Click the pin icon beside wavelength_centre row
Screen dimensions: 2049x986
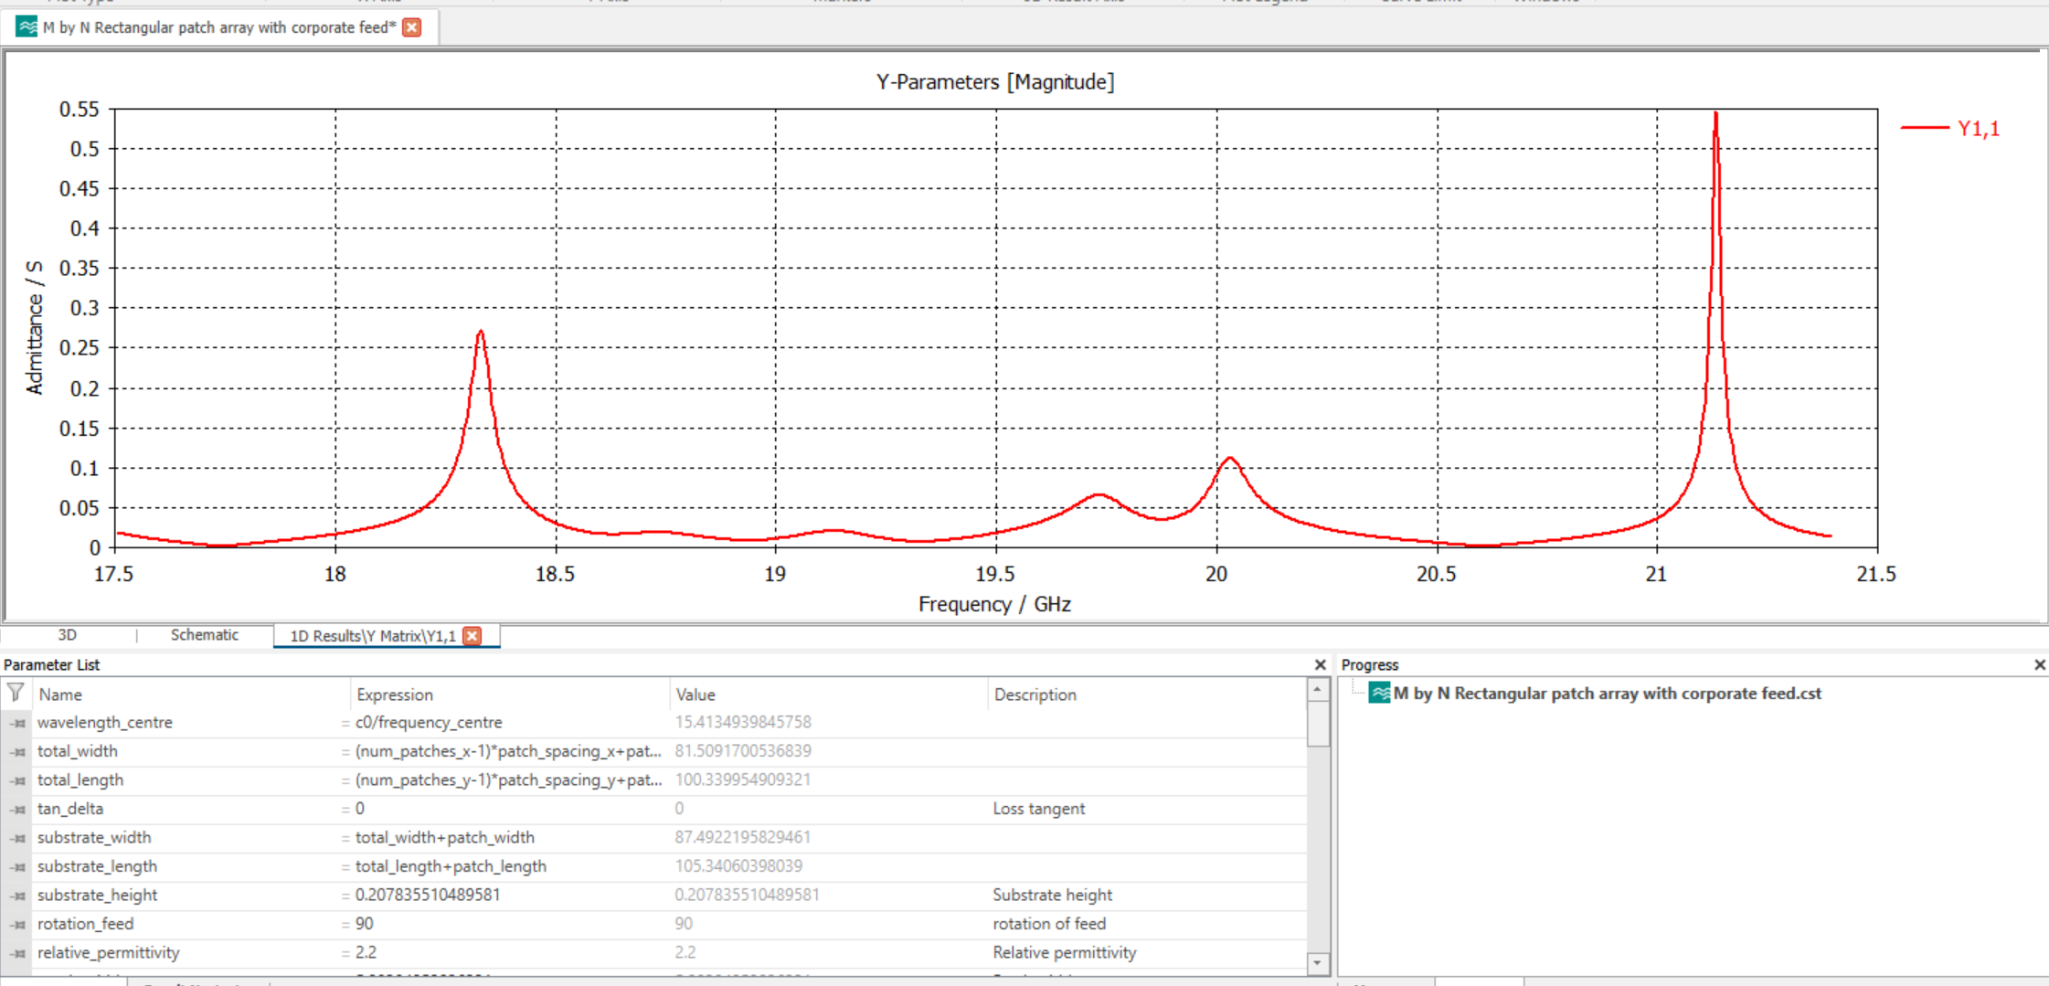(18, 723)
